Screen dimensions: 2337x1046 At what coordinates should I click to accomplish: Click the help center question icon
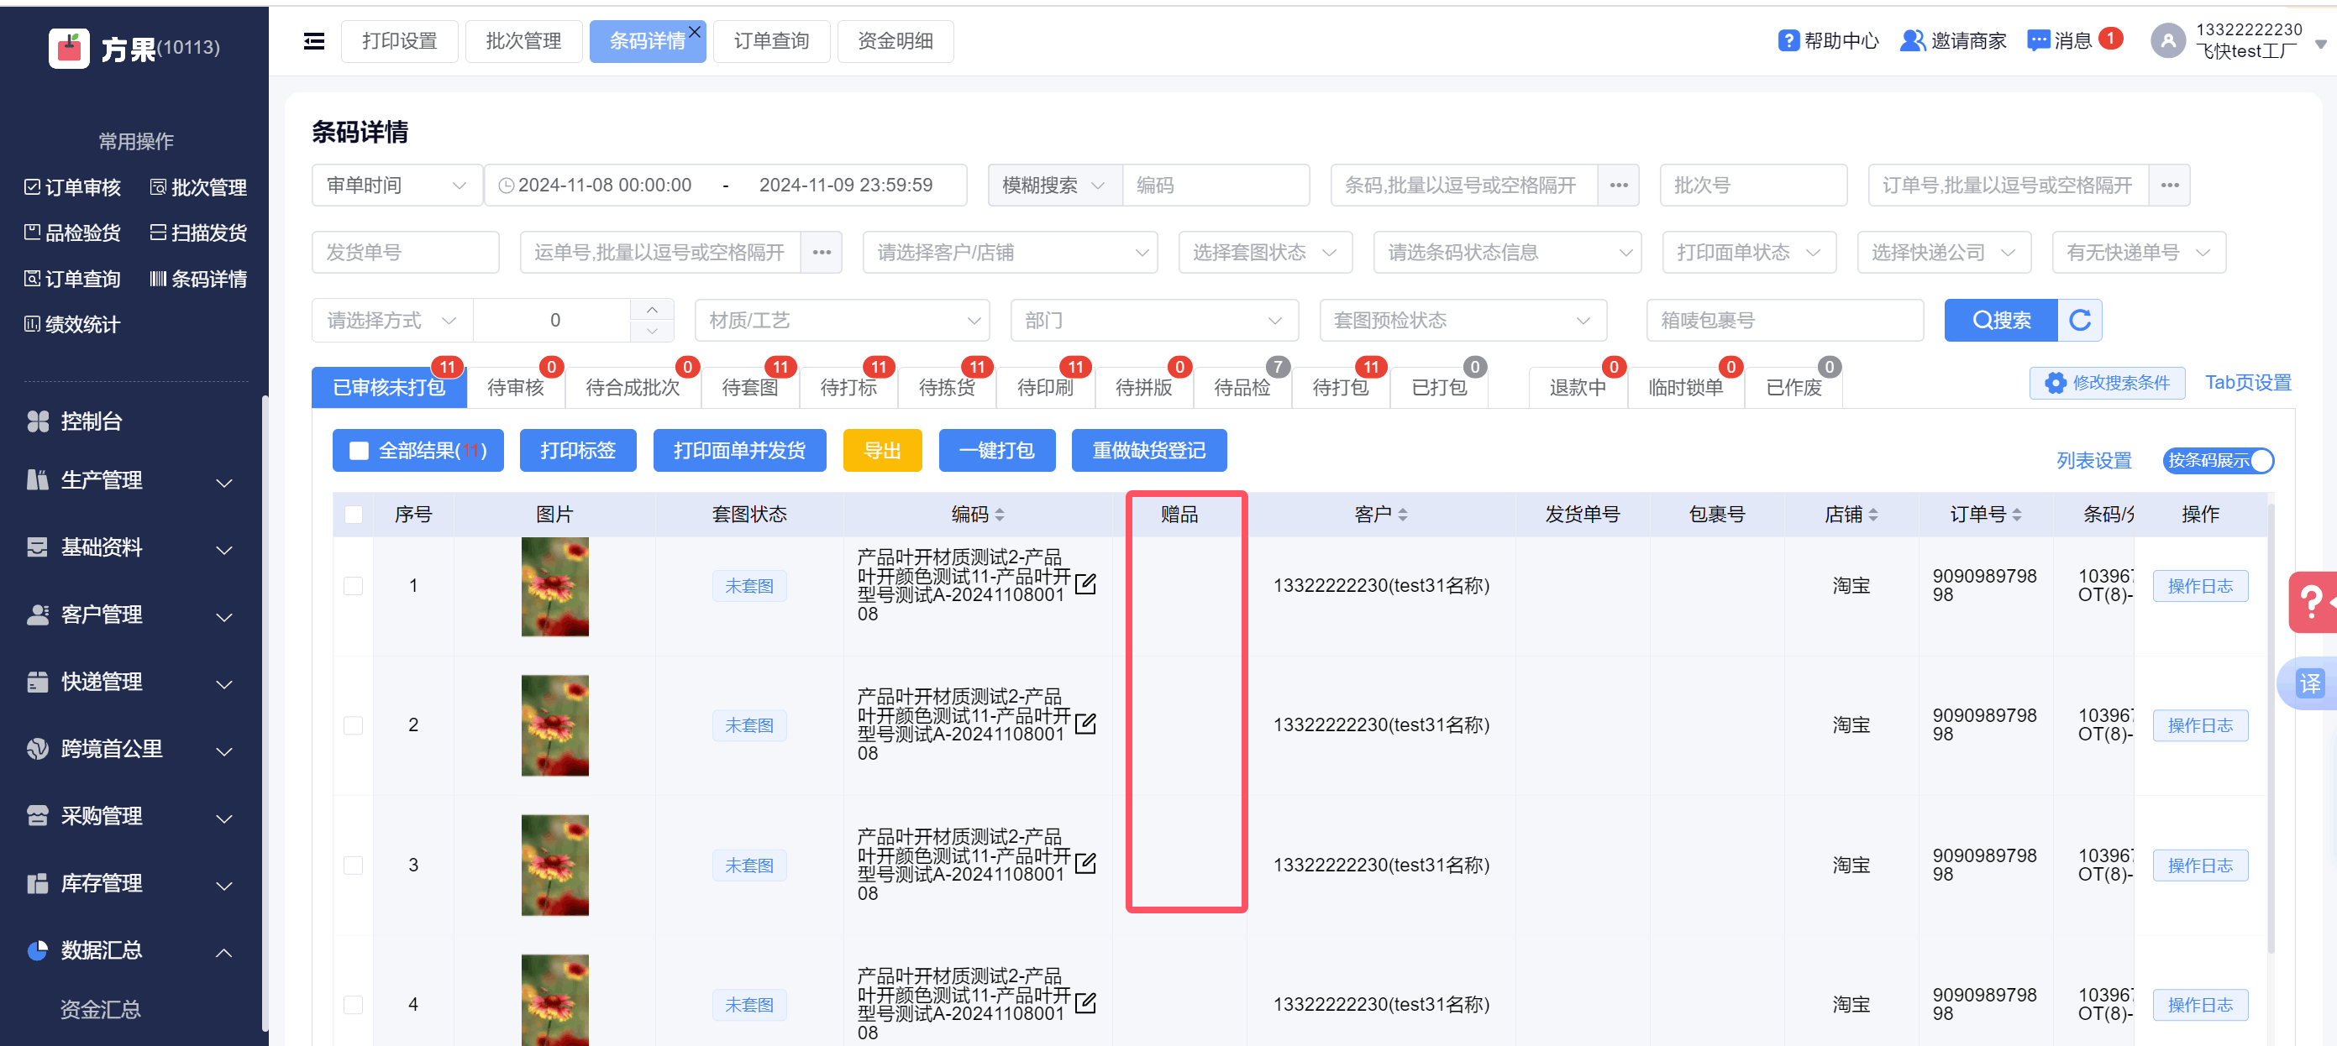click(1788, 41)
